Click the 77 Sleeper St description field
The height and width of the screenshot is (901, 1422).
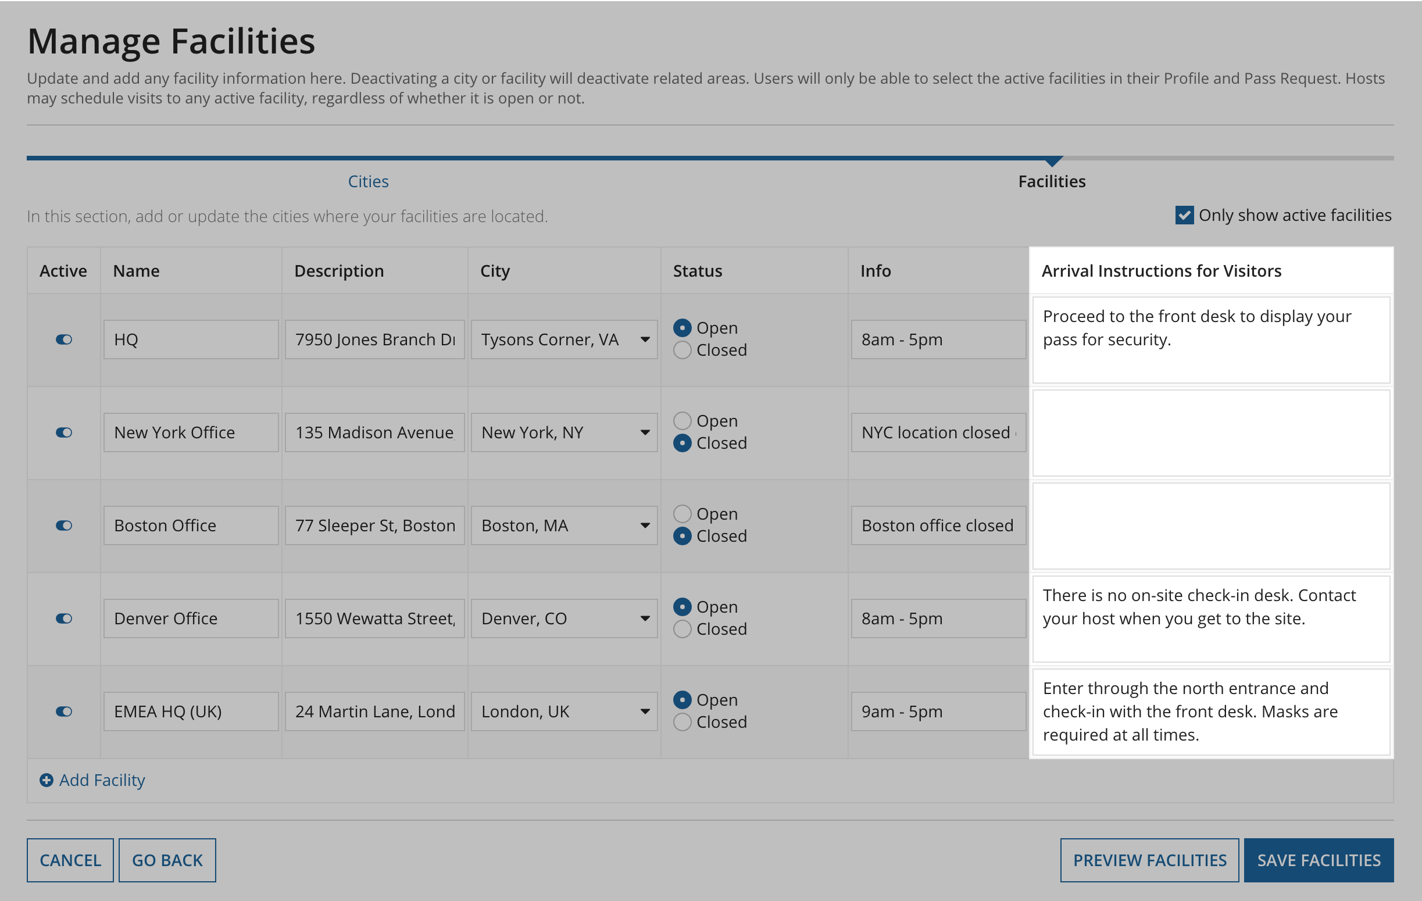point(374,525)
